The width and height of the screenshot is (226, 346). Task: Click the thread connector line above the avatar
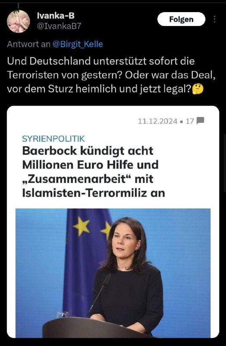(x=18, y=6)
